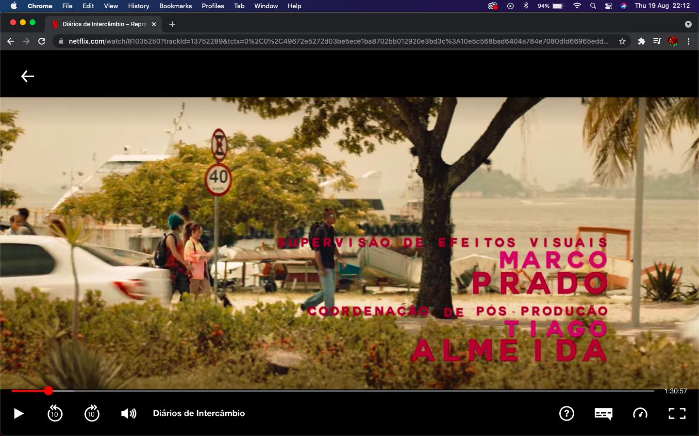Seek to middle of playback timeline
The height and width of the screenshot is (436, 699).
point(333,390)
